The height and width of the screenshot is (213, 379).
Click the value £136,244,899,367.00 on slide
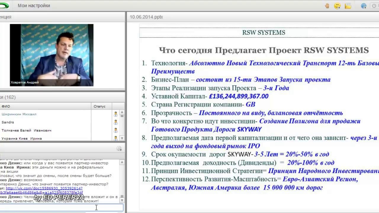[239, 96]
